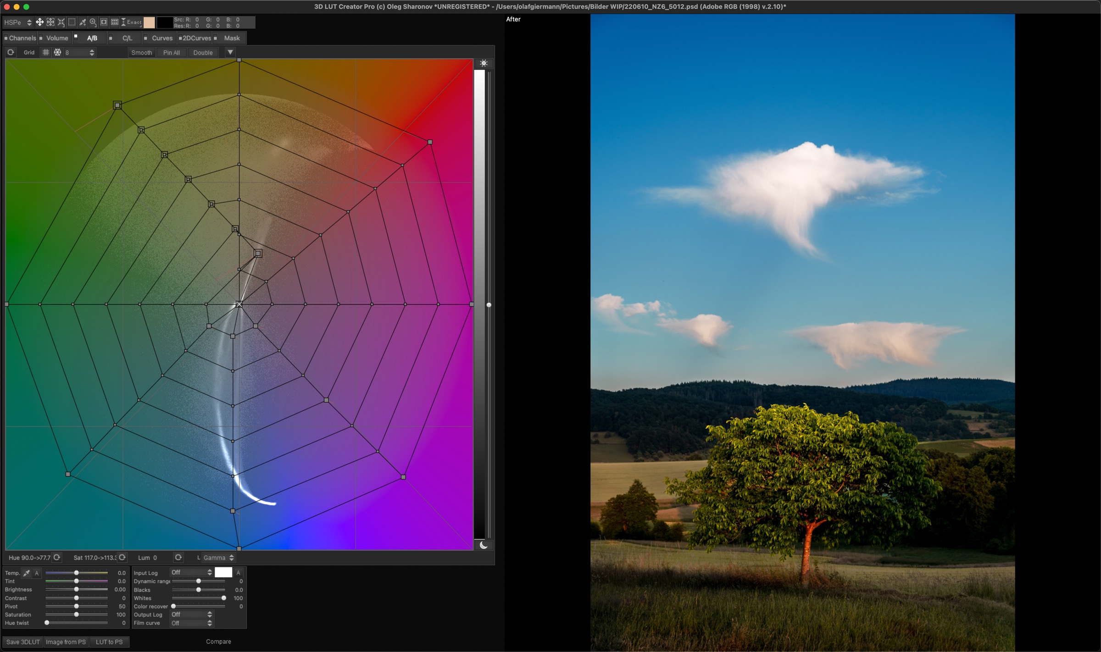The image size is (1101, 652).
Task: Toggle the Channels panel indicator
Action: (6, 38)
